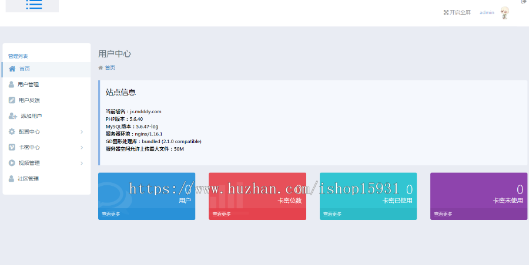Click the 用户 label on the blue card
The image size is (529, 265).
pos(185,201)
